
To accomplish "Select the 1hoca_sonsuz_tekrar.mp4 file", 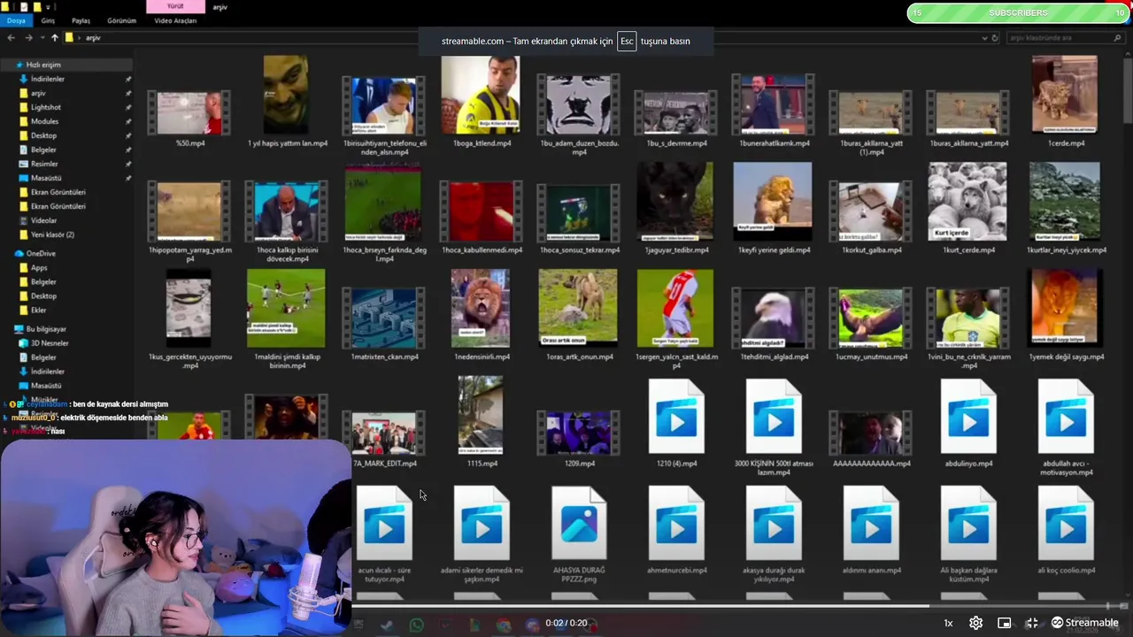I will 579,212.
